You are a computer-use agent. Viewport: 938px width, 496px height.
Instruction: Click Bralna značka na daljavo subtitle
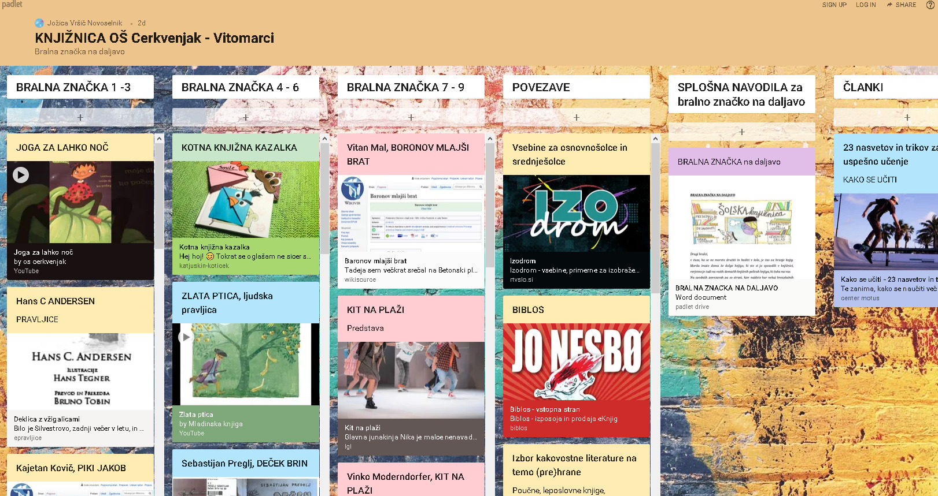coord(80,51)
